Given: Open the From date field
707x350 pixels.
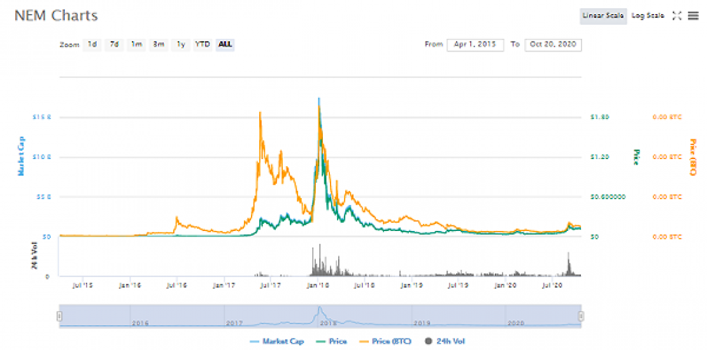Looking at the screenshot, I should click(475, 45).
